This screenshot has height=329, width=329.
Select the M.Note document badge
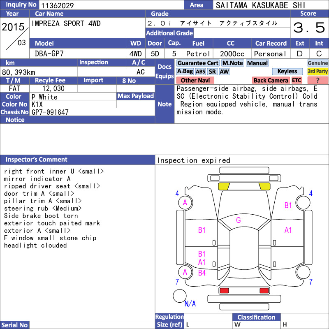232,63
